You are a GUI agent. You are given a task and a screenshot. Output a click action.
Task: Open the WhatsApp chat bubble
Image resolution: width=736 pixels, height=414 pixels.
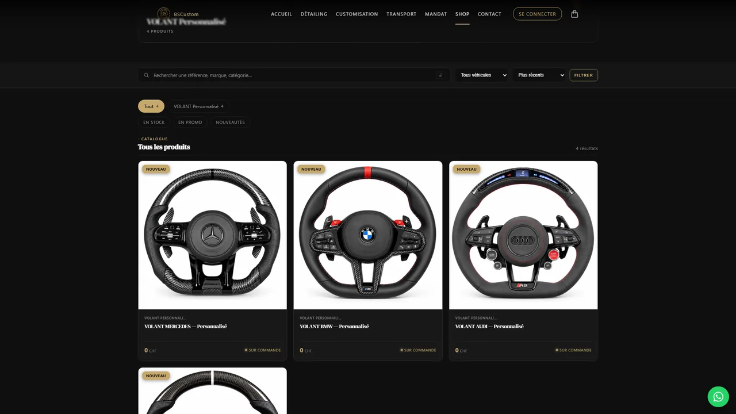pos(718,397)
